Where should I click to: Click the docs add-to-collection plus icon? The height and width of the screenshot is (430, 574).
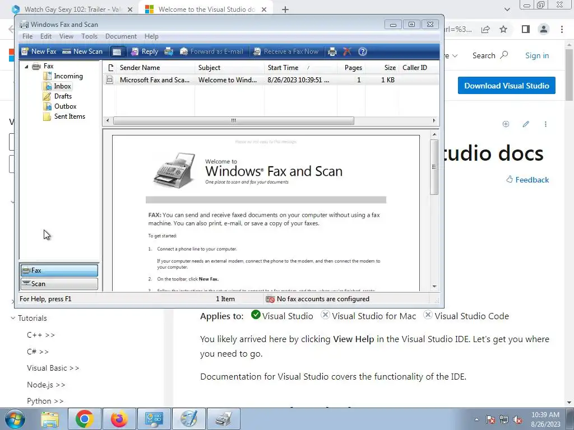click(x=506, y=124)
